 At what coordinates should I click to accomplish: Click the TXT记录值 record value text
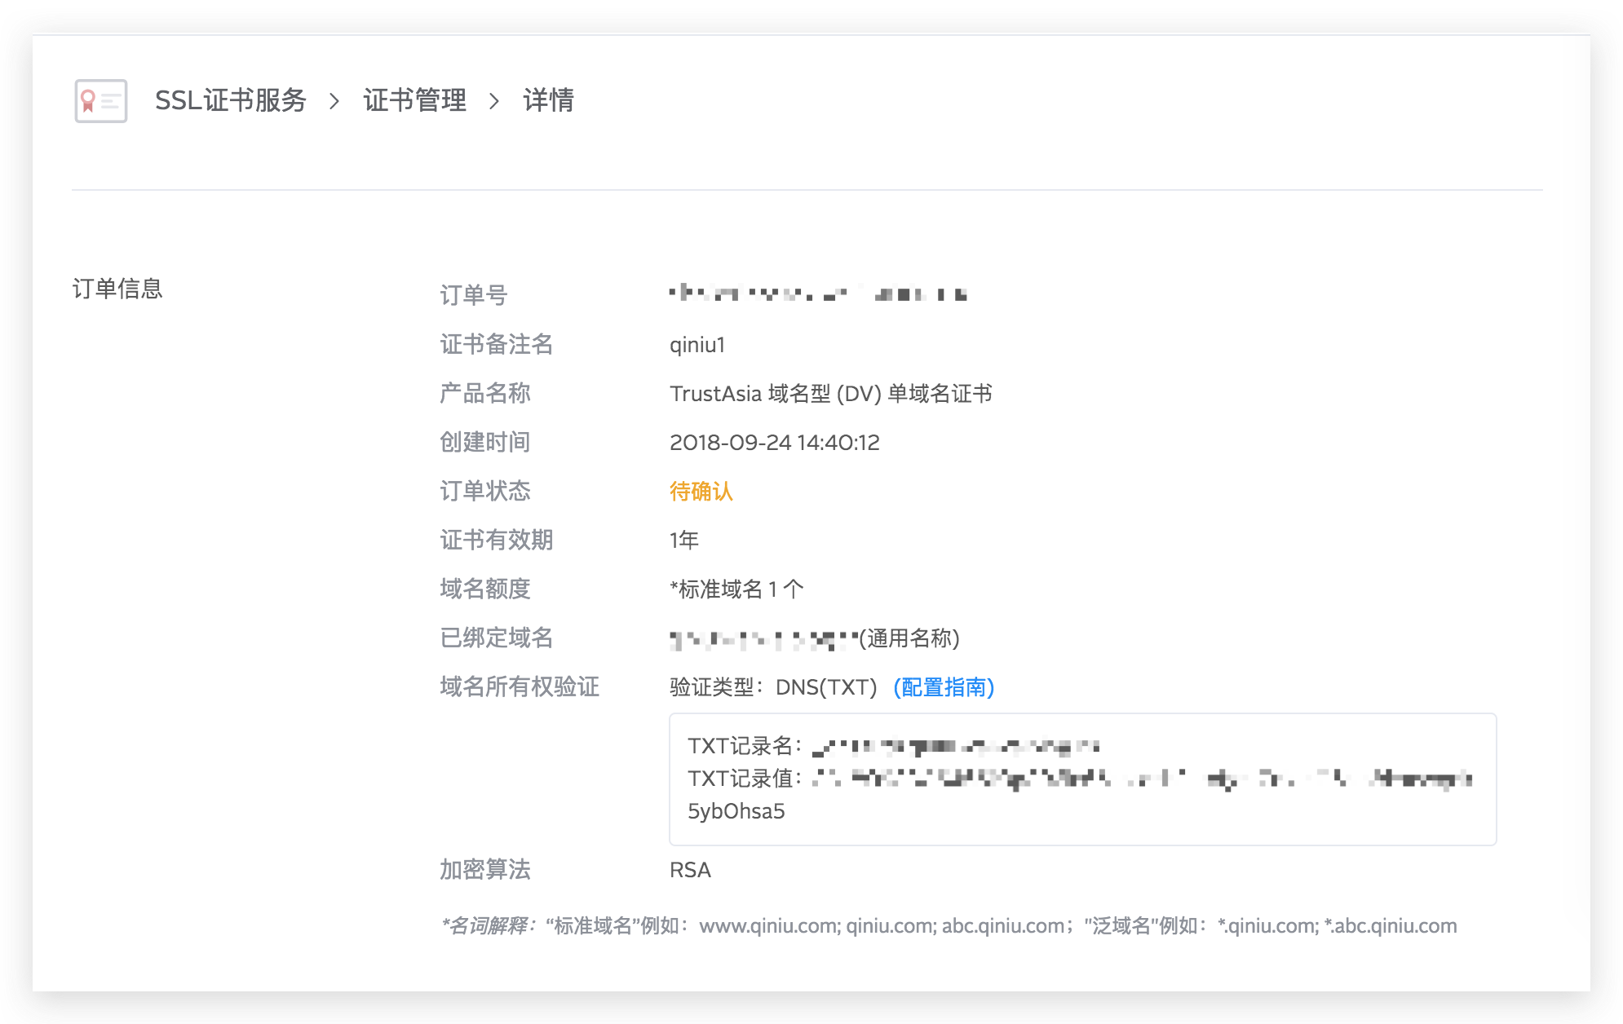[1142, 779]
